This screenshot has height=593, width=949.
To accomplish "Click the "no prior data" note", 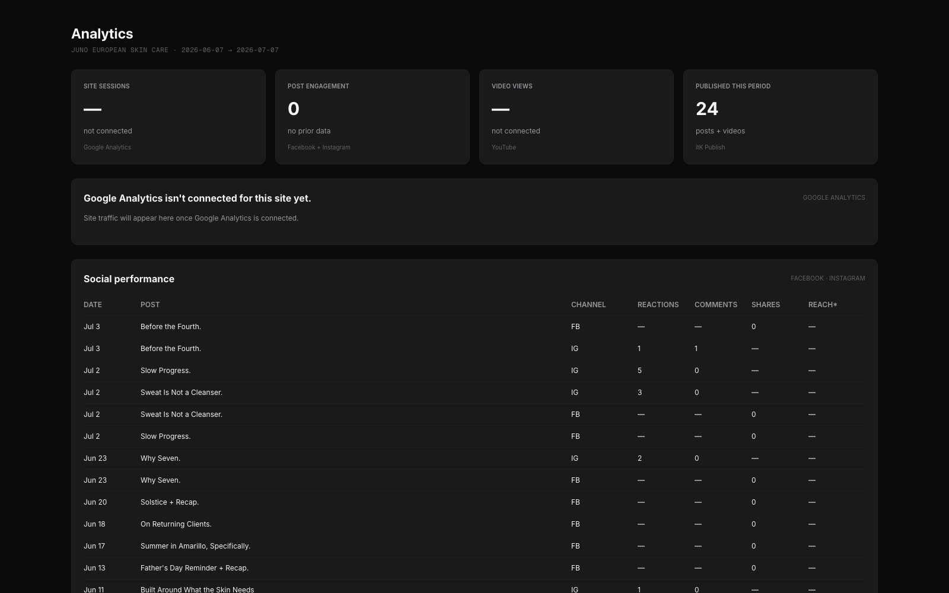I will tap(309, 131).
